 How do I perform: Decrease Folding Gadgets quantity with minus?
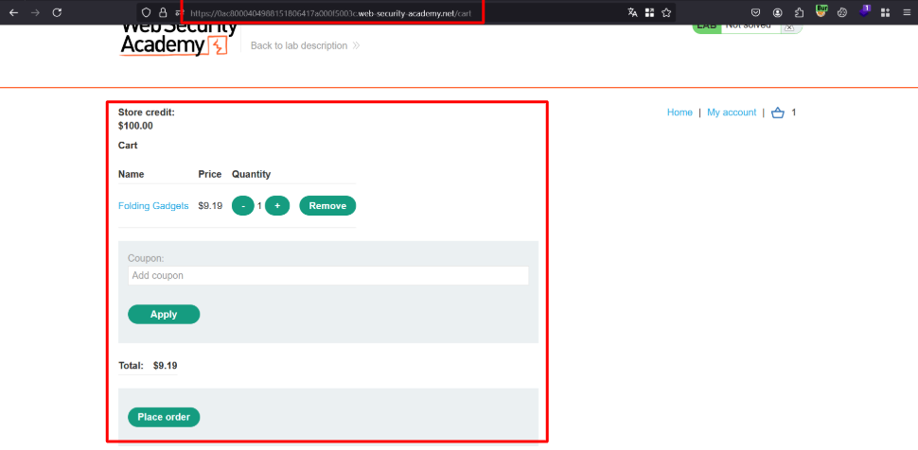(x=243, y=205)
